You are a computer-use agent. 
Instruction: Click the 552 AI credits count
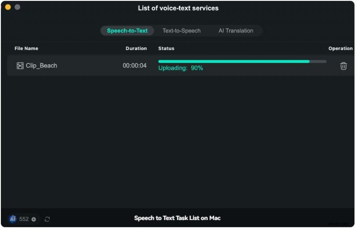tap(24, 219)
